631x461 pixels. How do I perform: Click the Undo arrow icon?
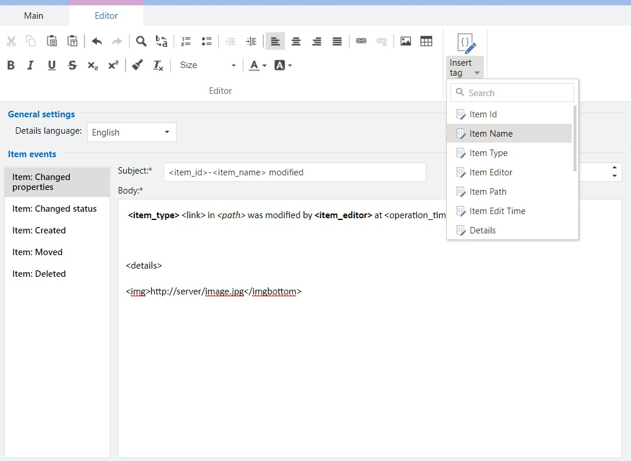click(97, 41)
